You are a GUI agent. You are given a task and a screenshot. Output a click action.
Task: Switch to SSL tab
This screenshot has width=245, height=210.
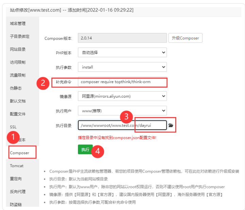13,127
